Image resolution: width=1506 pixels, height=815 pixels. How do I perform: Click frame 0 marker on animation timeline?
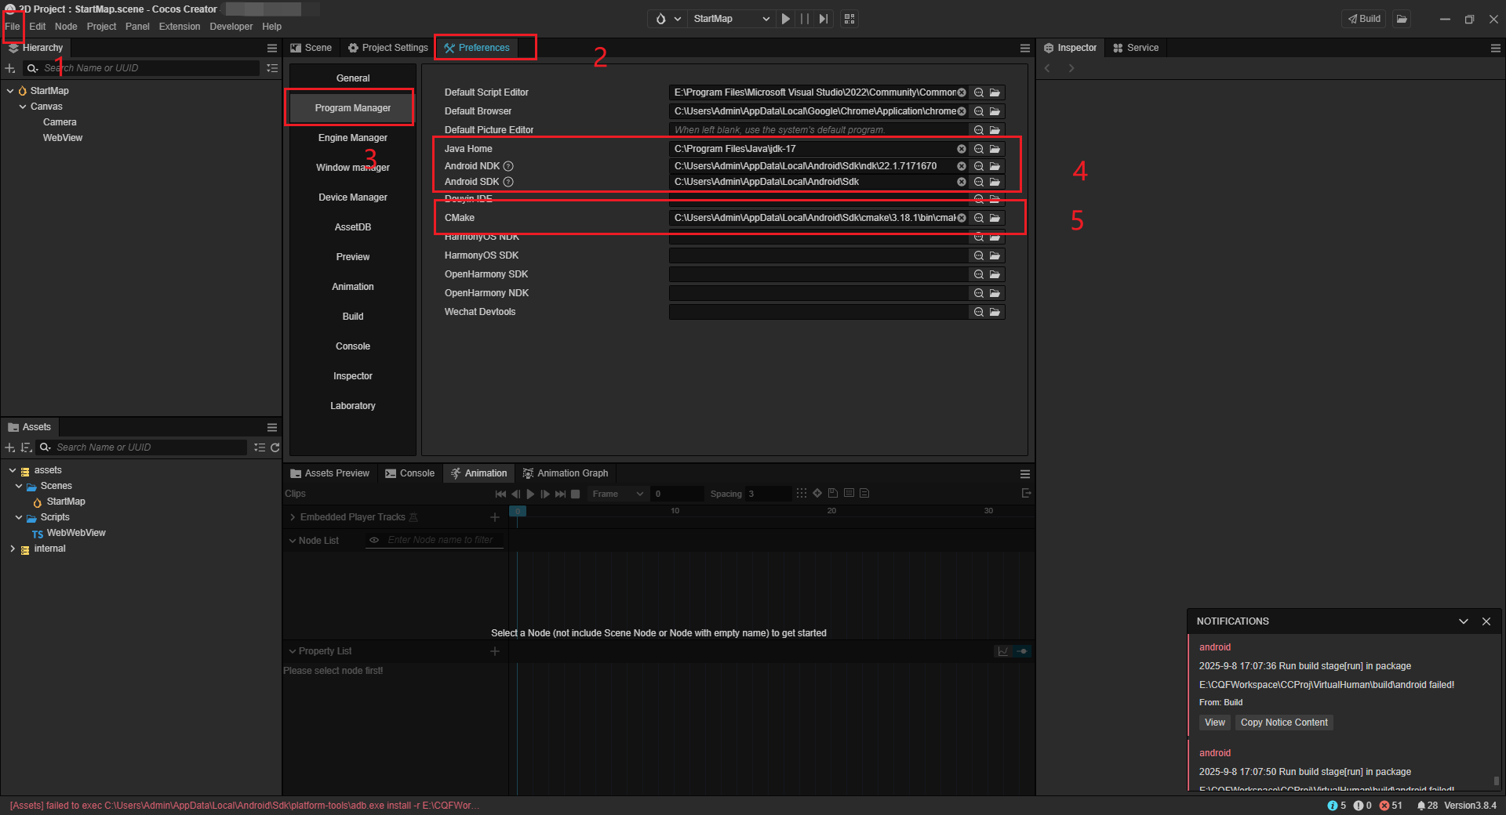tap(518, 511)
